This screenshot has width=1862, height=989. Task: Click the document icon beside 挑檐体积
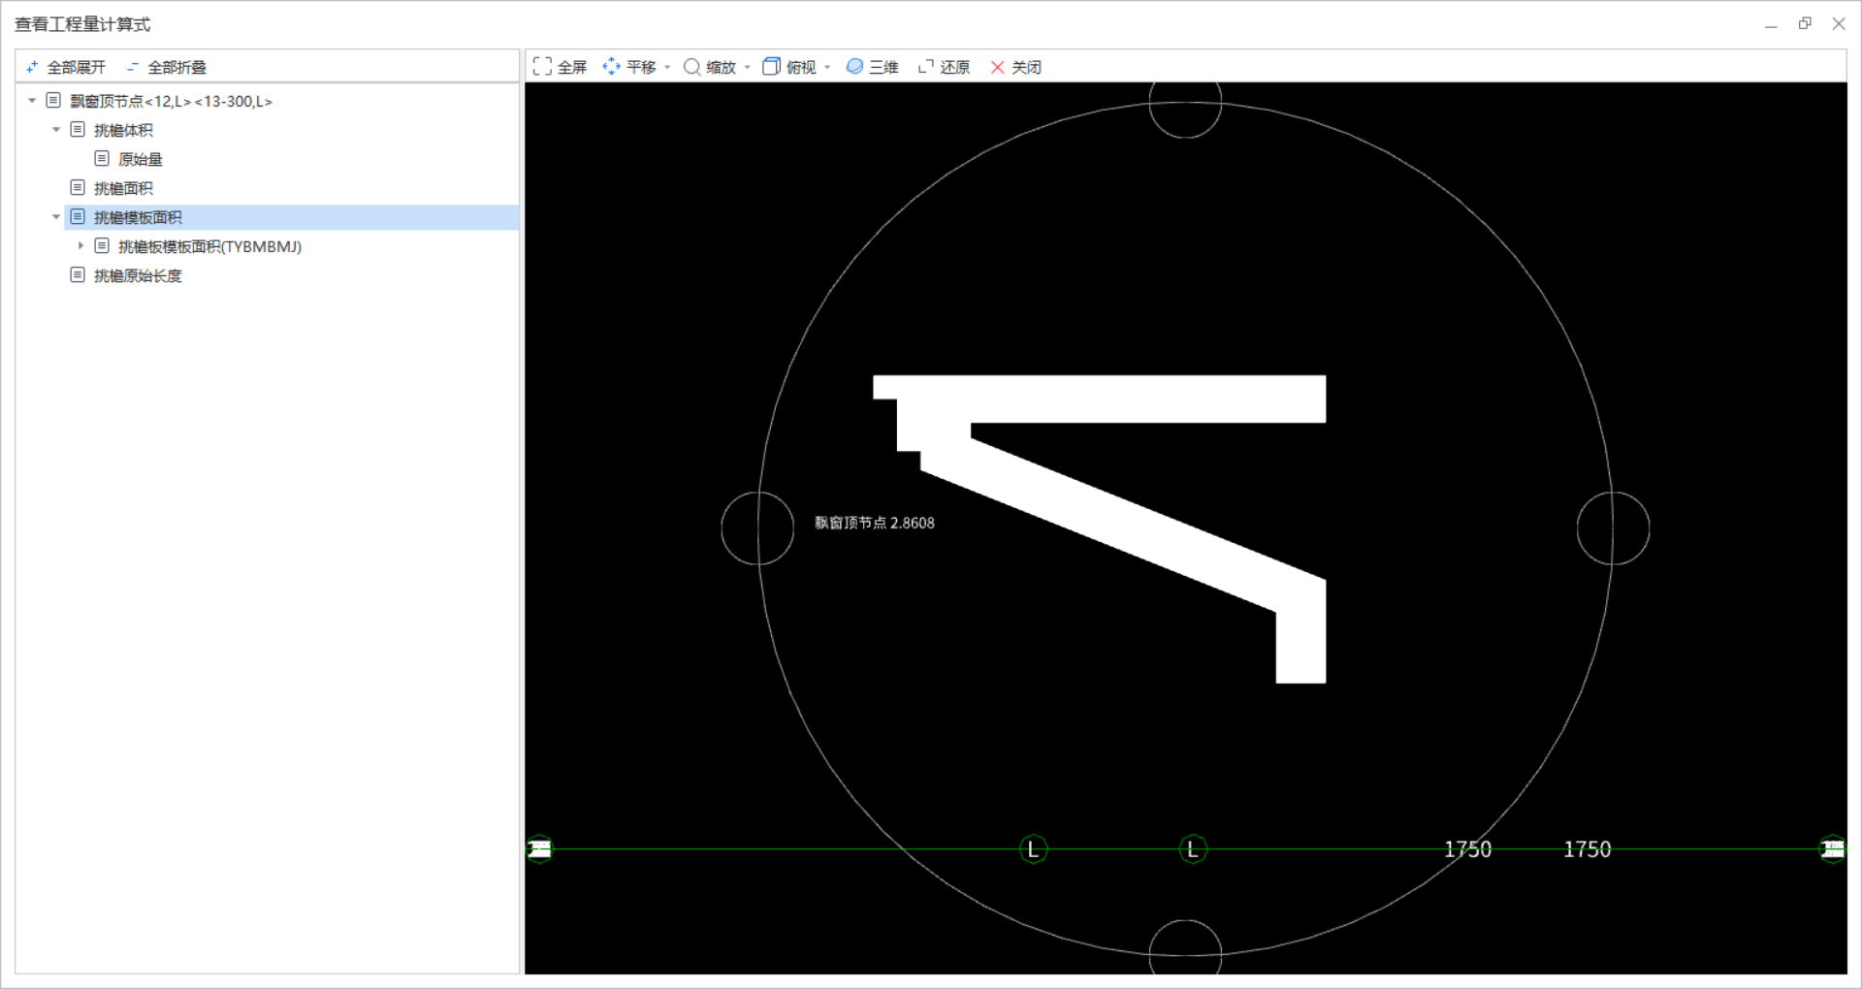pyautogui.click(x=78, y=129)
